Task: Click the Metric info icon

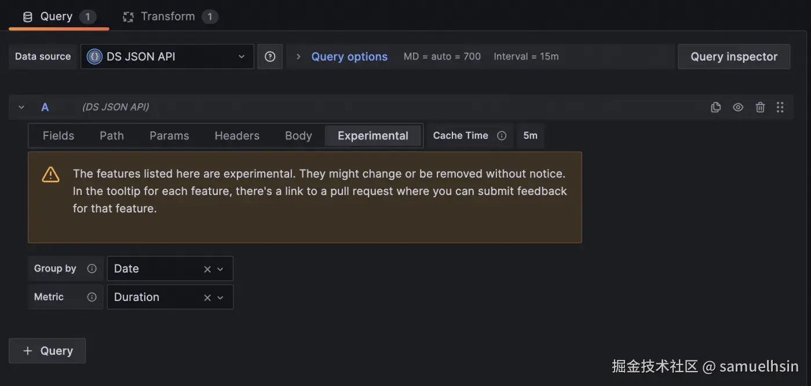Action: pyautogui.click(x=92, y=297)
